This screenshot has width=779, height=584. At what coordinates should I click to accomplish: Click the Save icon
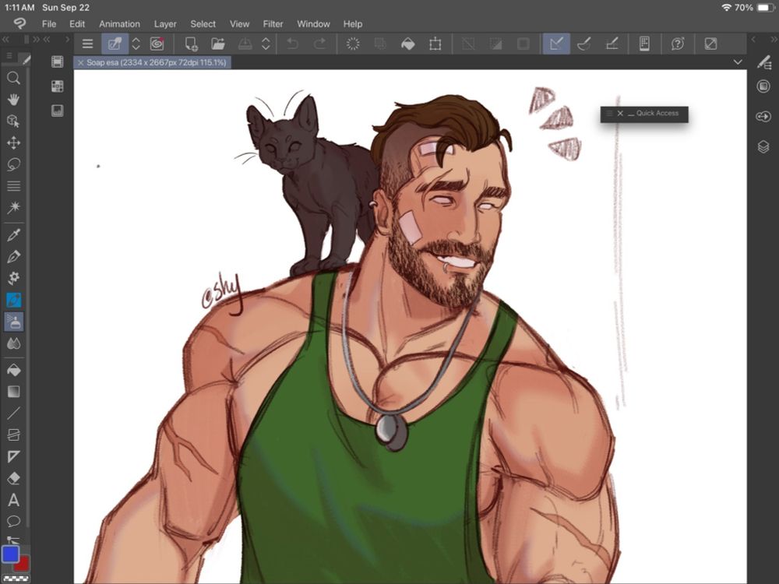[245, 44]
